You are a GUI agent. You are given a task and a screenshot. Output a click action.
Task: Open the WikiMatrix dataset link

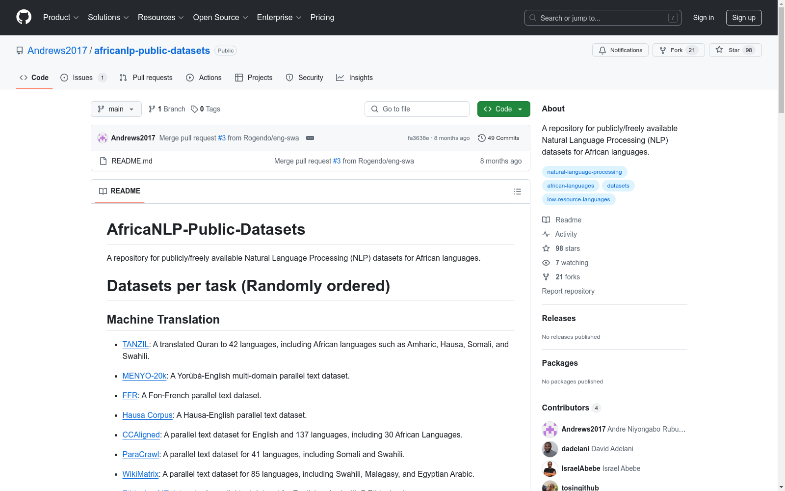tap(140, 474)
